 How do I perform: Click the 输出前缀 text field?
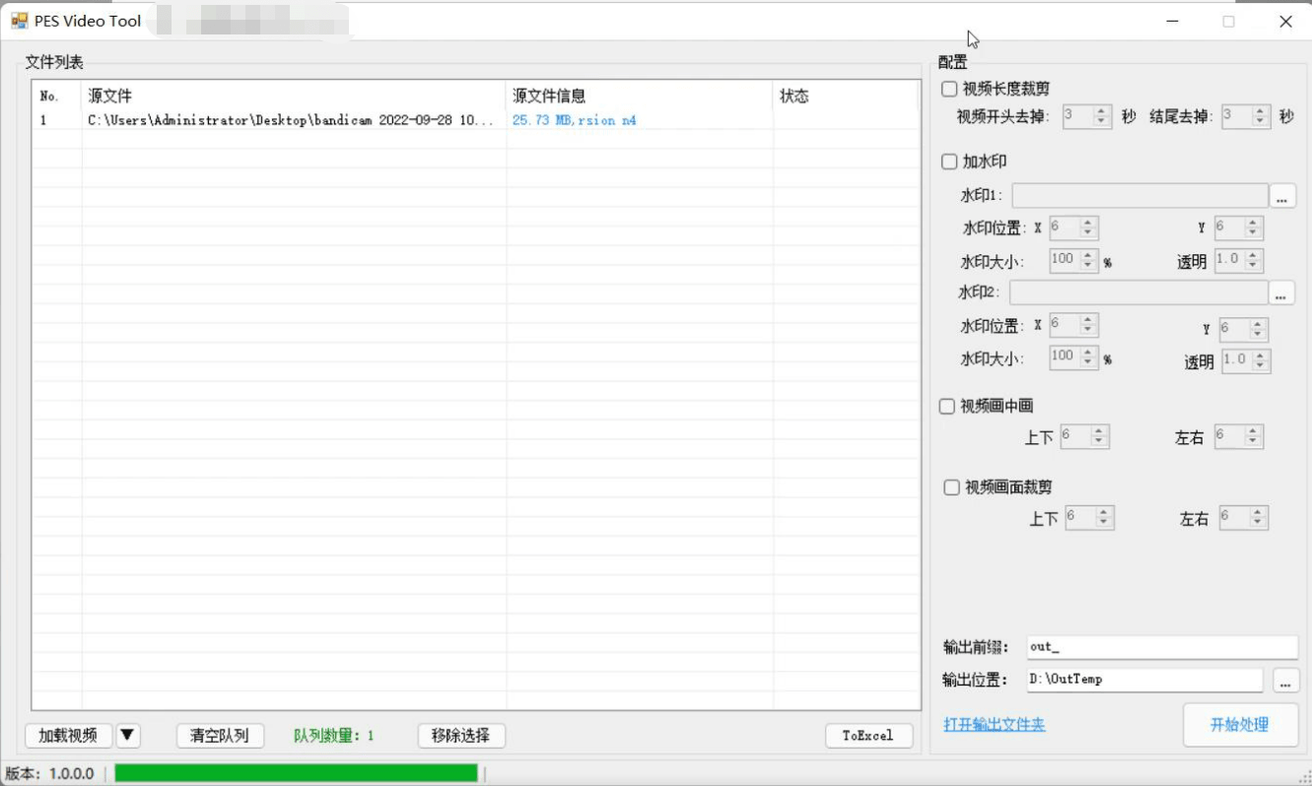pyautogui.click(x=1161, y=647)
